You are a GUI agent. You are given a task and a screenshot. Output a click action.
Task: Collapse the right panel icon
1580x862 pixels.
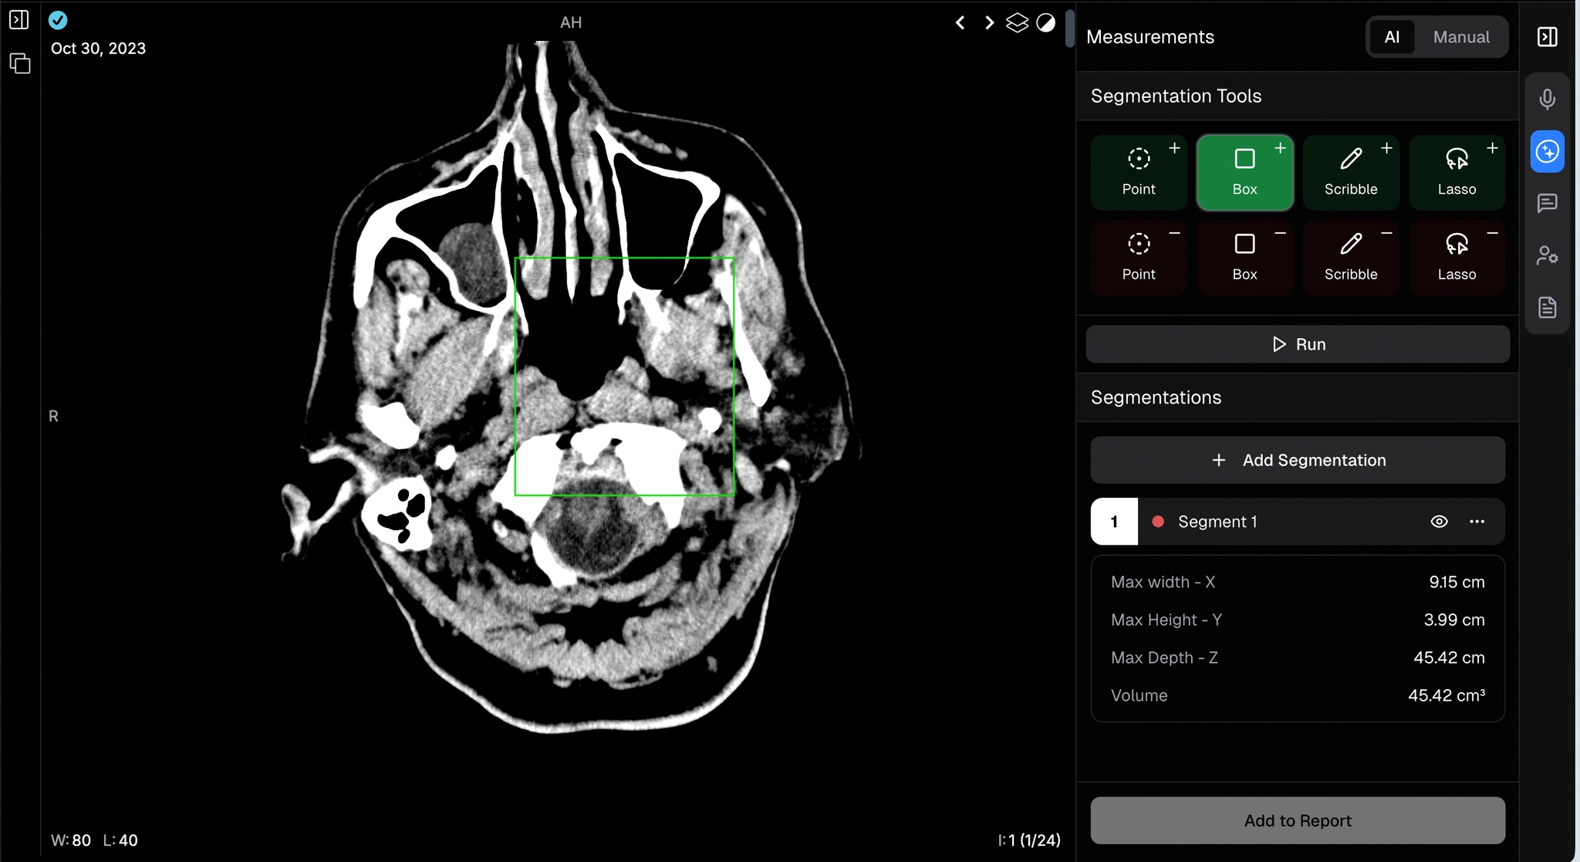click(1547, 37)
